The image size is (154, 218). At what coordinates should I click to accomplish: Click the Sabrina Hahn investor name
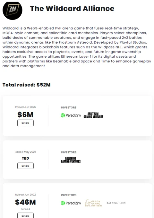(116, 203)
